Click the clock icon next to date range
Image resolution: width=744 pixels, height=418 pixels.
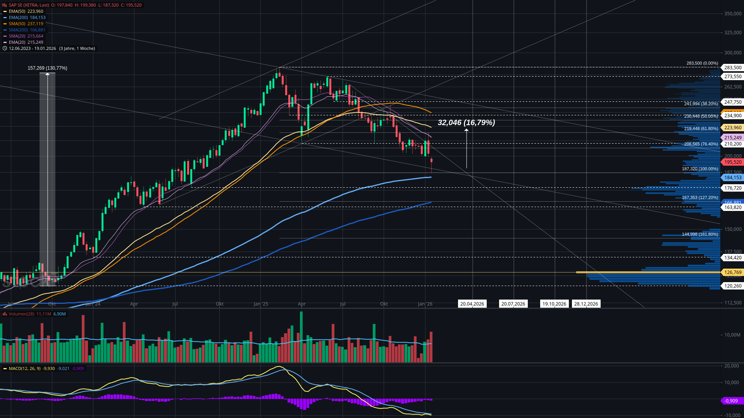click(5, 48)
